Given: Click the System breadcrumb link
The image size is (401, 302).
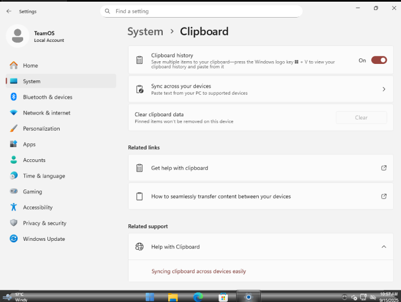Looking at the screenshot, I should coord(145,31).
